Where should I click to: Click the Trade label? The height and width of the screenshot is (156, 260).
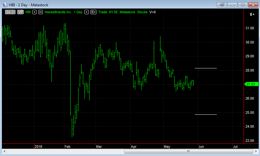pos(103,12)
